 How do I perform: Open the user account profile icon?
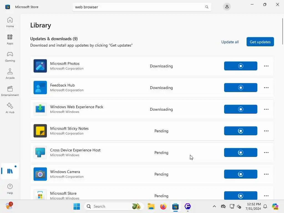point(227,7)
